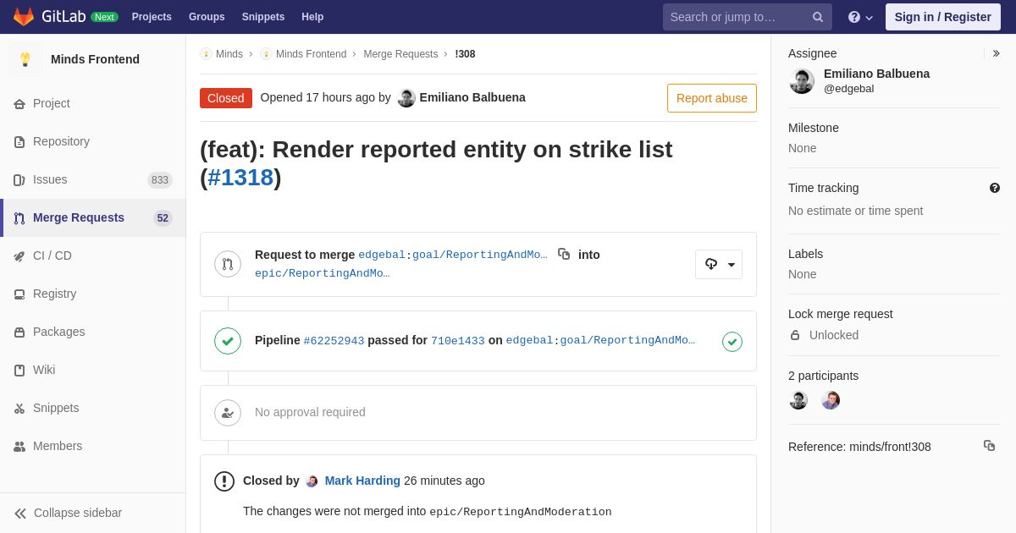Click the approval user icon
1016x533 pixels.
[x=228, y=413]
